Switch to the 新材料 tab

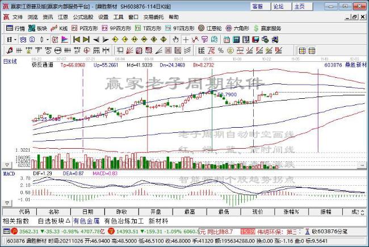(x=159, y=220)
